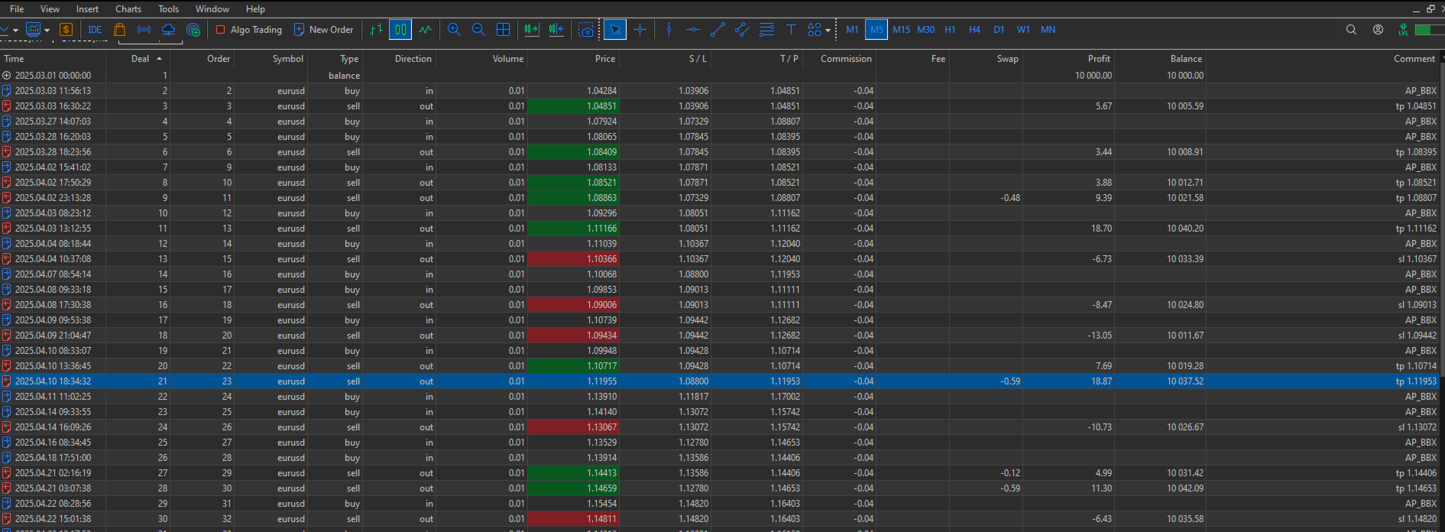Screen dimensions: 1445x532
Task: Expand the dropdown arrow beside chart templates icon
Action: (x=47, y=31)
